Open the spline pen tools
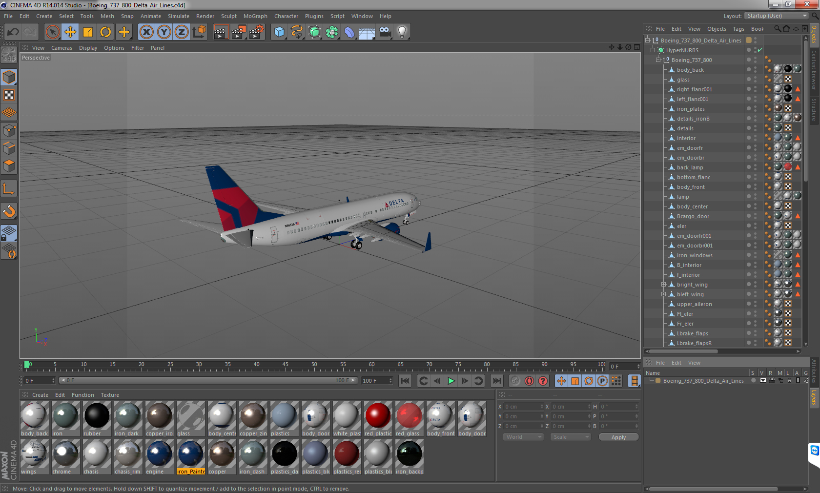The height and width of the screenshot is (493, 820). click(297, 32)
